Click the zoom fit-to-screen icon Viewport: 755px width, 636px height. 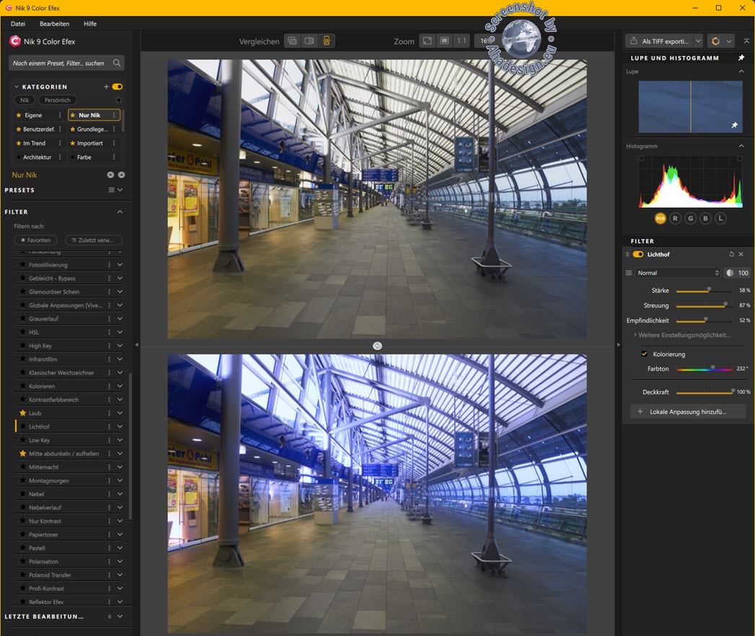pos(428,41)
